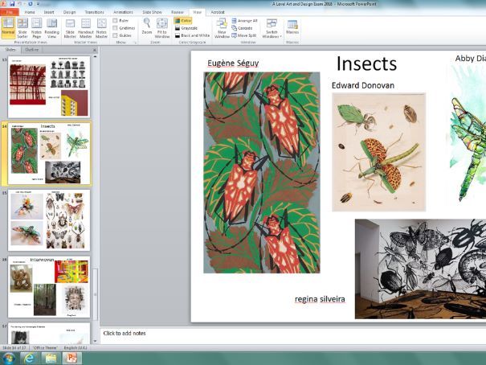This screenshot has height=365, width=486.
Task: Click Undo in Quick Access Toolbar
Action: (20, 4)
